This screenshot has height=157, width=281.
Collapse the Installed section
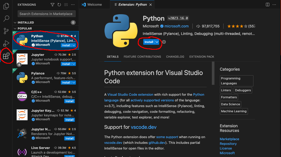pos(15,23)
